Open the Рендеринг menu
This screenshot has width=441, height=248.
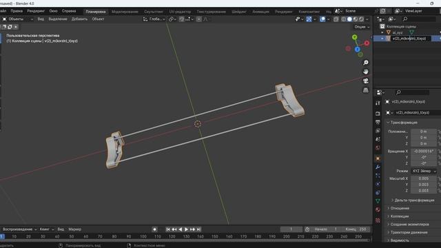click(x=36, y=11)
